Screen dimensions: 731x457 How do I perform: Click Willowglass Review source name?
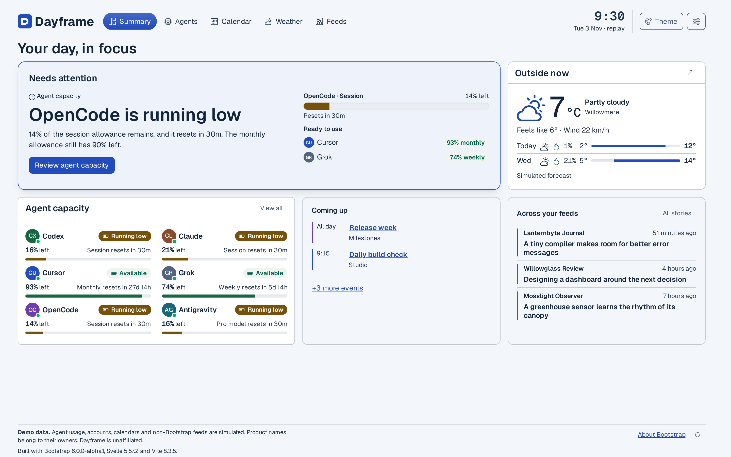point(553,268)
